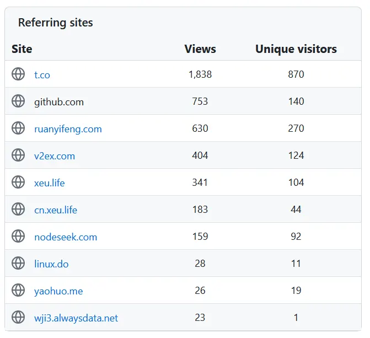Screen dimensions: 370x338
Task: Click the globe icon next to linux.do
Action: pos(18,263)
